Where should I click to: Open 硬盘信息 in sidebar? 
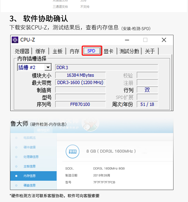(x=30, y=185)
